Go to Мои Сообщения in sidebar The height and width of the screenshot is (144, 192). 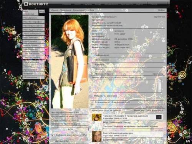[x=33, y=33]
